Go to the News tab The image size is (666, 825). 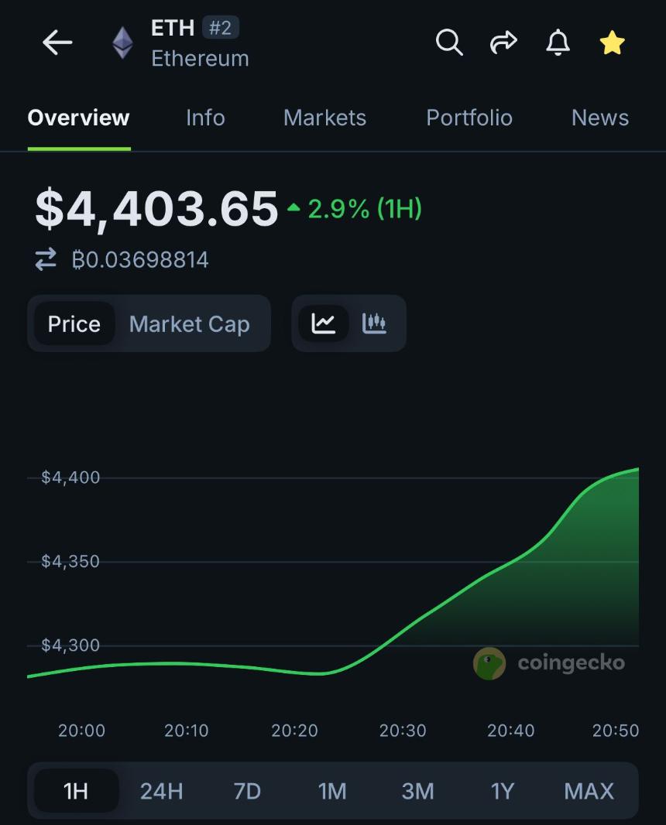[599, 118]
